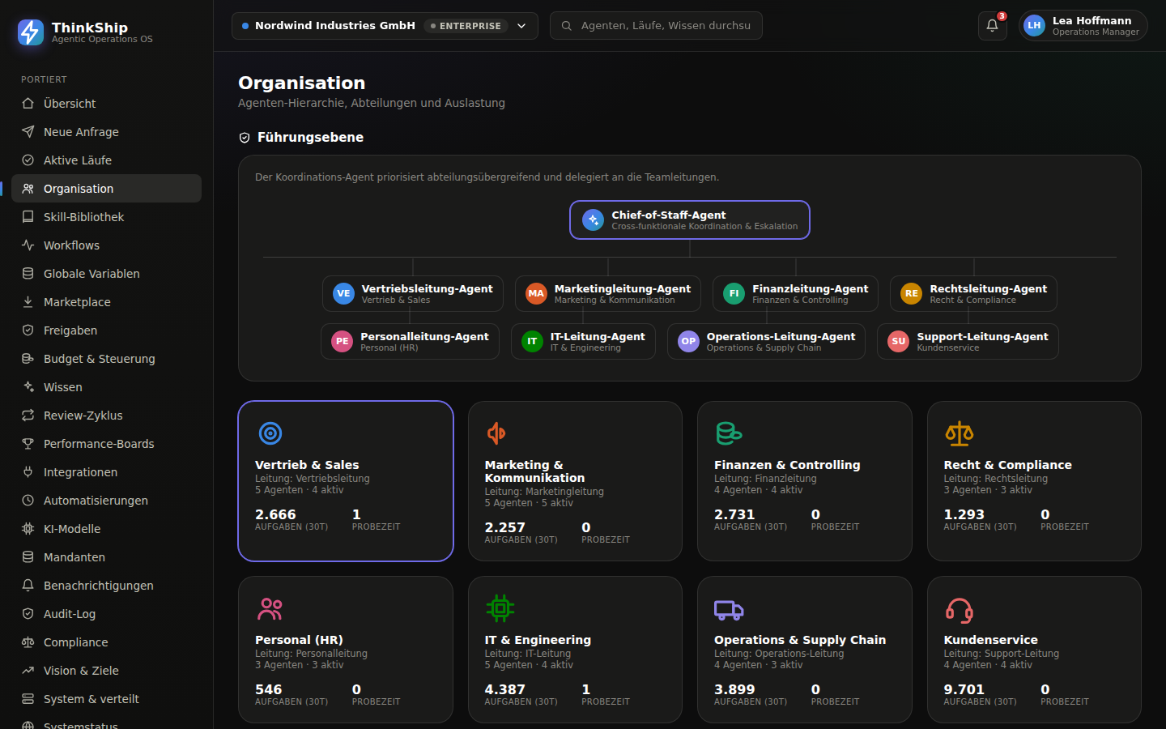Click the Chief-of-Staff-Agent sparkle icon

[593, 220]
